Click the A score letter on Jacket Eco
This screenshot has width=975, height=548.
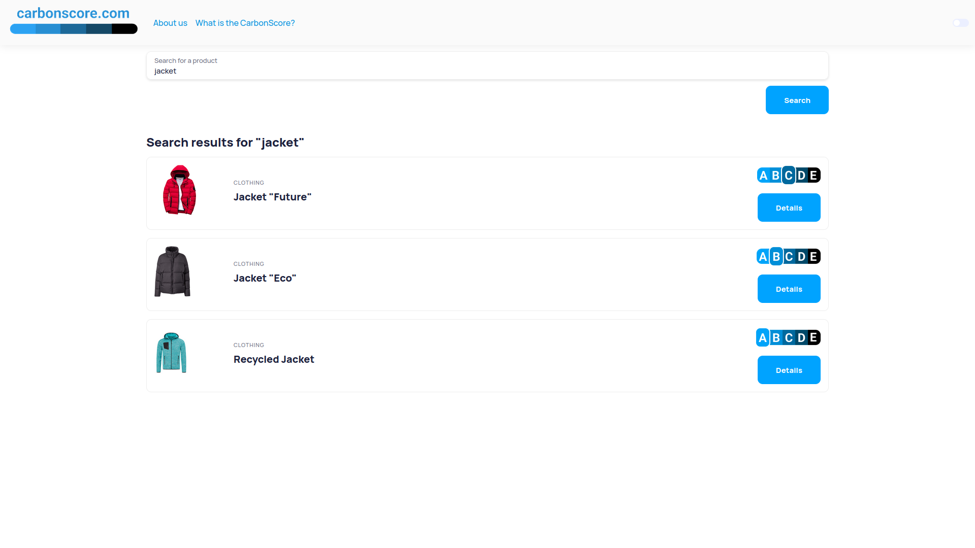(763, 257)
